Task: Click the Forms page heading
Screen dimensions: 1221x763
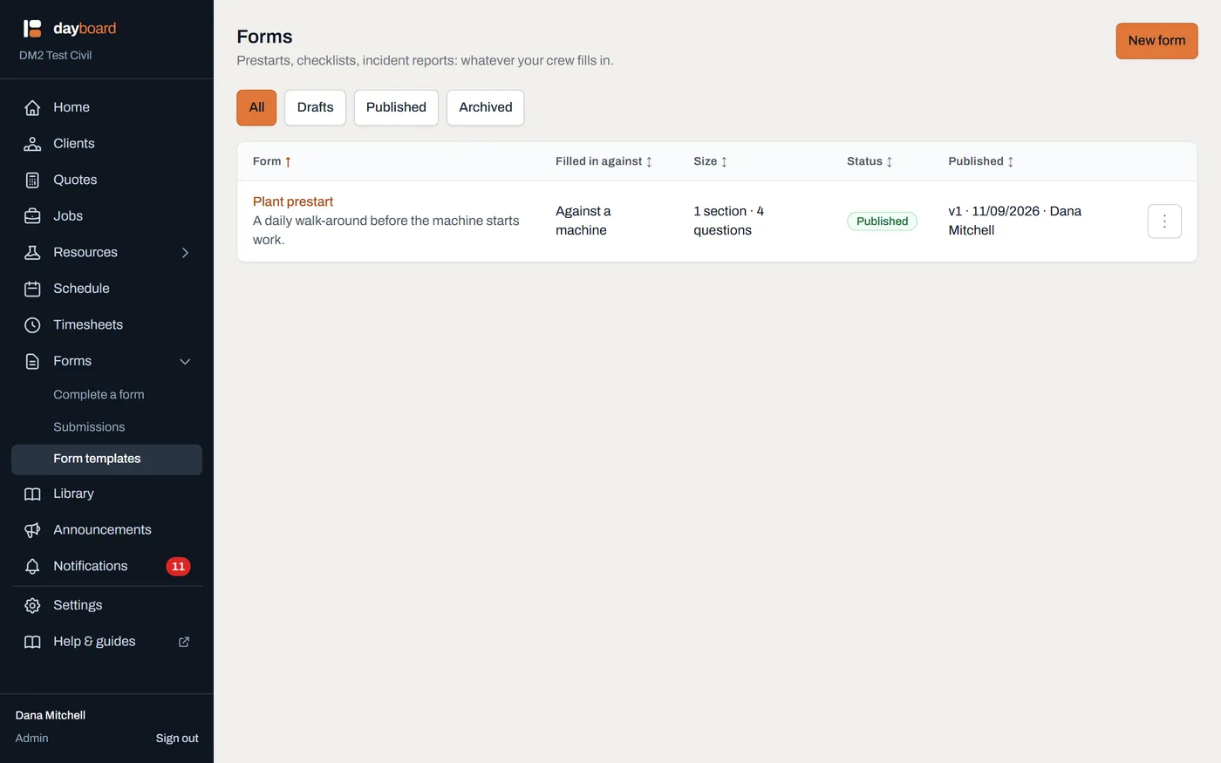Action: tap(264, 37)
